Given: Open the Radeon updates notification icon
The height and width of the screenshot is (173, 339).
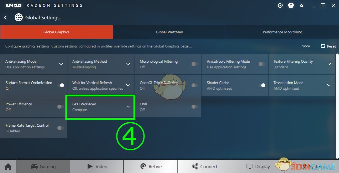Looking at the screenshot, I should point(280,5).
